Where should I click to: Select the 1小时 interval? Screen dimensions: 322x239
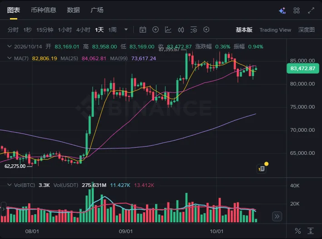[x=65, y=30]
